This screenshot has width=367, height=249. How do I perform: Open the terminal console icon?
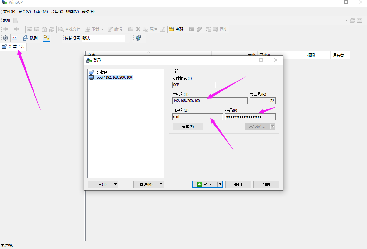click(192, 29)
